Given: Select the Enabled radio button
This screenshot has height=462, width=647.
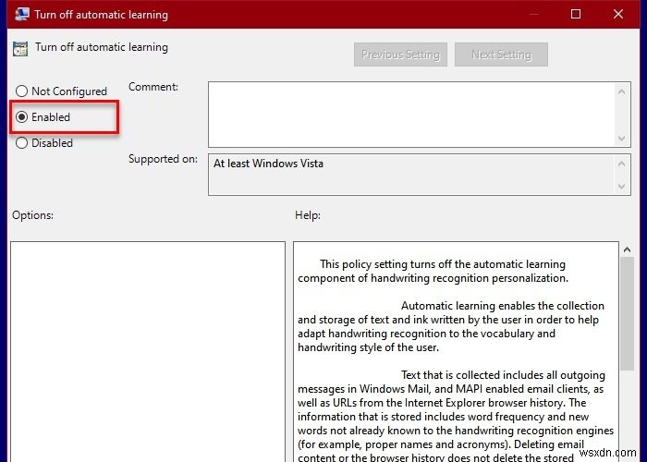Looking at the screenshot, I should point(21,117).
